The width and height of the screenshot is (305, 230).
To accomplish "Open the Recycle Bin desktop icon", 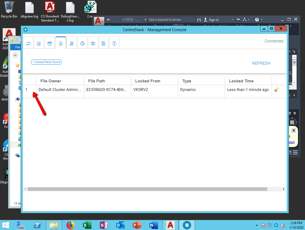I will (x=9, y=10).
